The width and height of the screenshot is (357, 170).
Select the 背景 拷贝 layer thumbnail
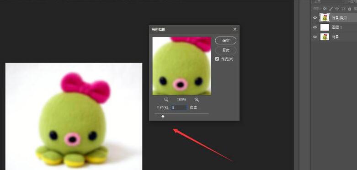325,18
